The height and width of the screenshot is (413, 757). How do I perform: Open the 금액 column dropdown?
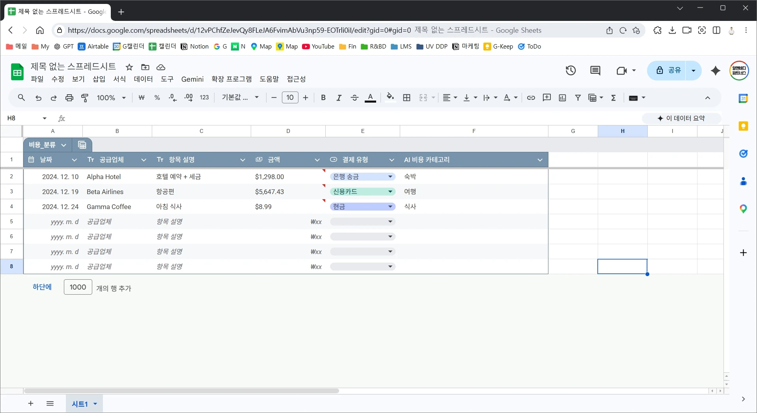pyautogui.click(x=317, y=160)
